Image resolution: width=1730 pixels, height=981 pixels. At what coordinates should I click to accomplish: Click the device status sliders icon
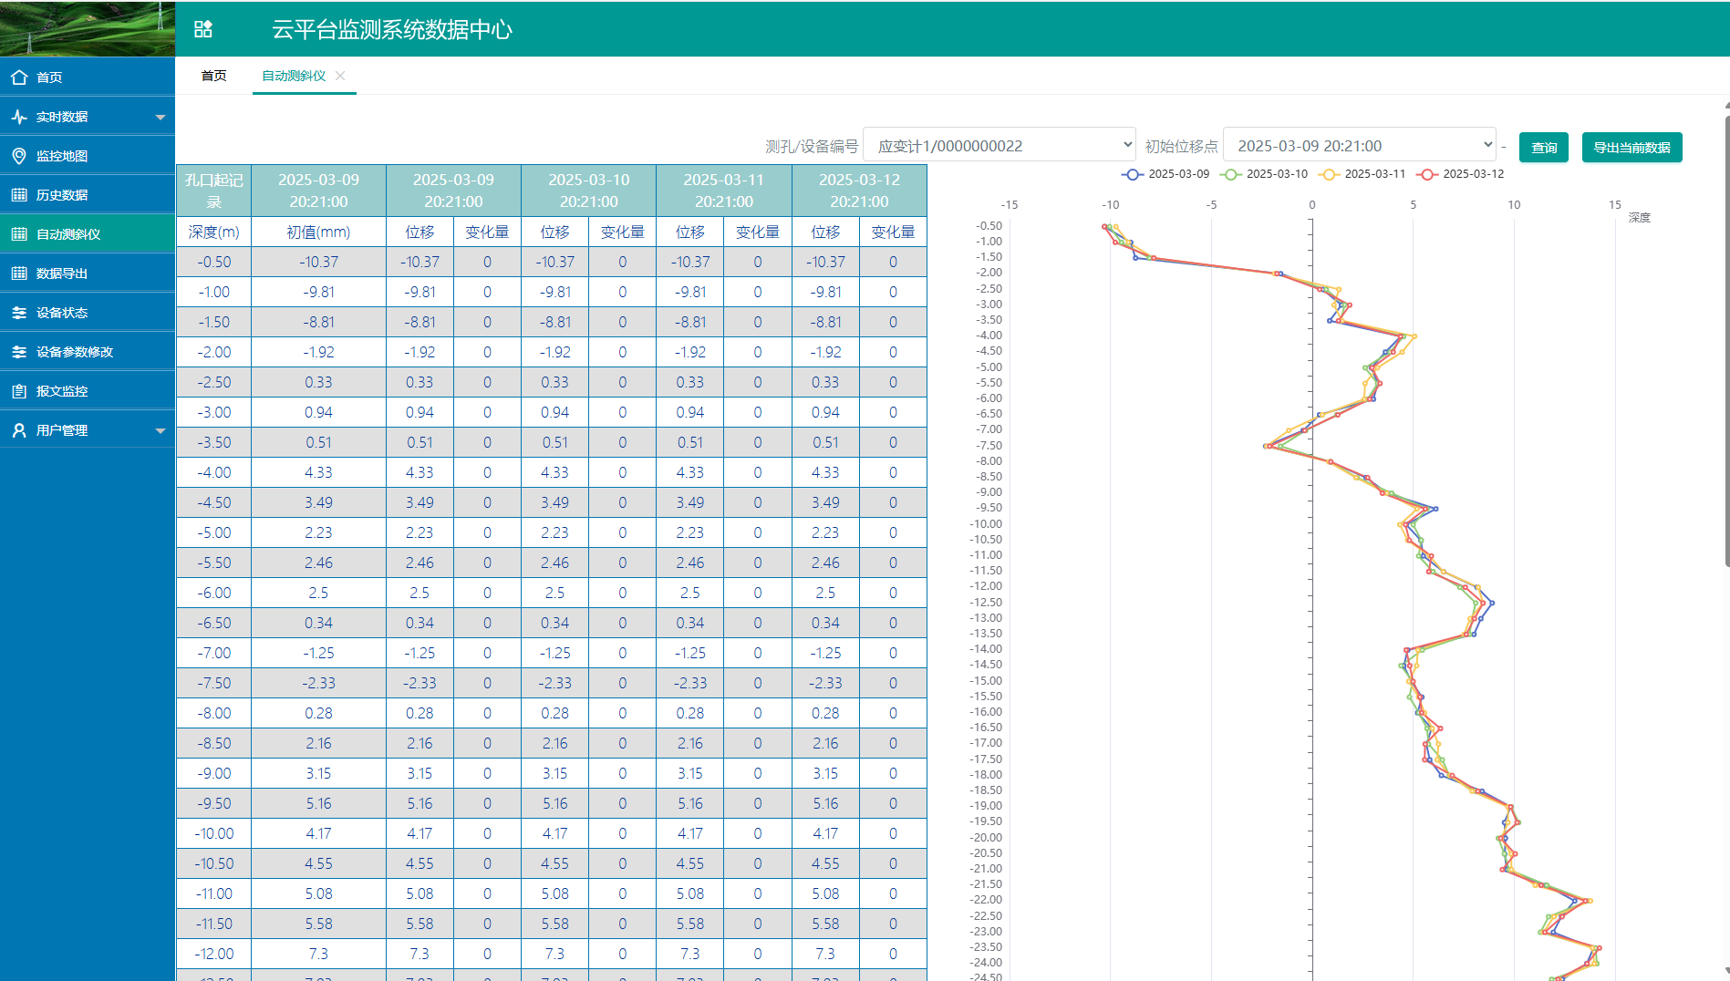coord(19,313)
